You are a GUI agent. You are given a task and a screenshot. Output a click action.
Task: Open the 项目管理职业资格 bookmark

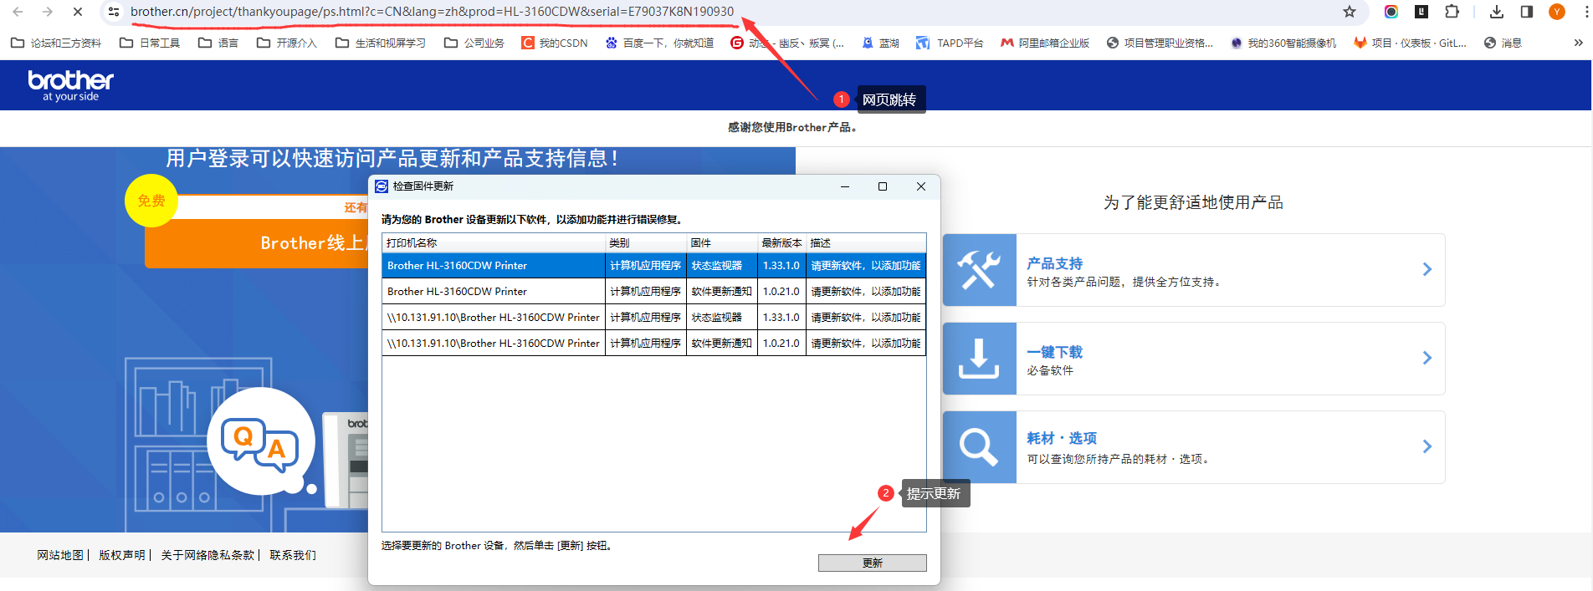coord(1160,43)
